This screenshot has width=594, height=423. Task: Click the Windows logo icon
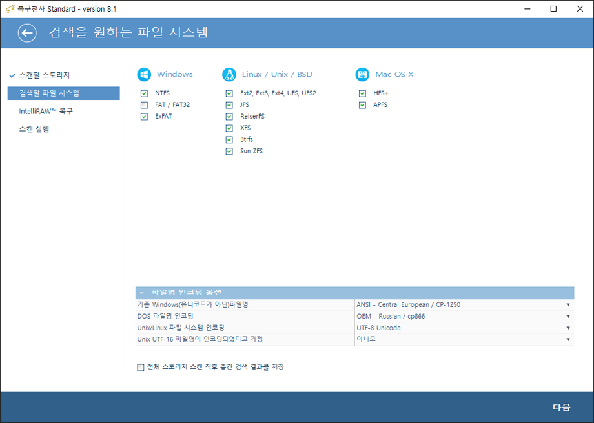coord(144,75)
